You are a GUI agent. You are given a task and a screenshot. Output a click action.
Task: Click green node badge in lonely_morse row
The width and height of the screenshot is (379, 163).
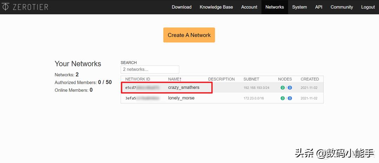(282, 98)
